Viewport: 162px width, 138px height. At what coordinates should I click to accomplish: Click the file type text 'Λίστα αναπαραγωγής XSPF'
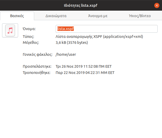[x=79, y=37]
